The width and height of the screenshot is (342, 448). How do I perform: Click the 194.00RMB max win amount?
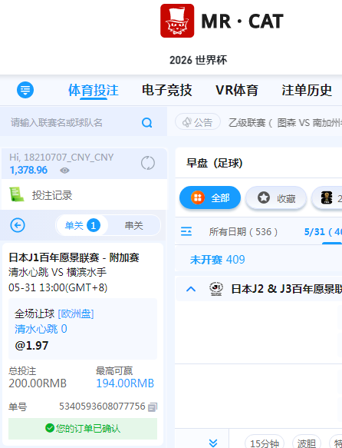(125, 383)
